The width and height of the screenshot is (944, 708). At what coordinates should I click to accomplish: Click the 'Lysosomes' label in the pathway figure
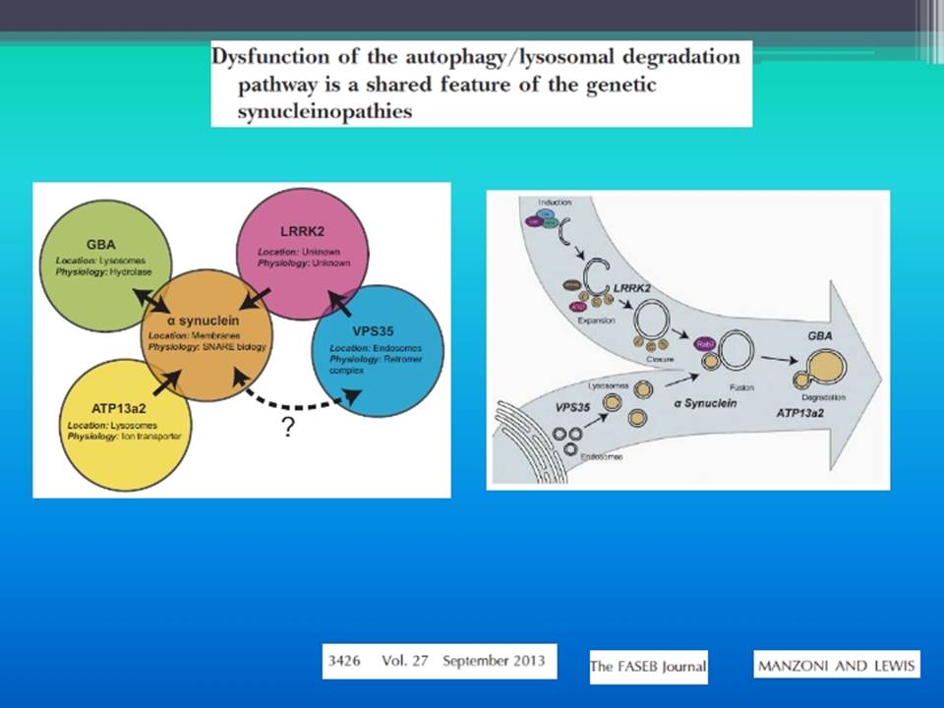tap(609, 385)
